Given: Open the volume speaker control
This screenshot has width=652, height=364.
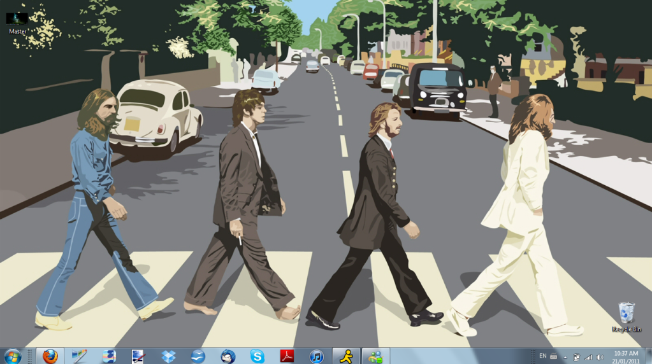Looking at the screenshot, I should (x=599, y=357).
